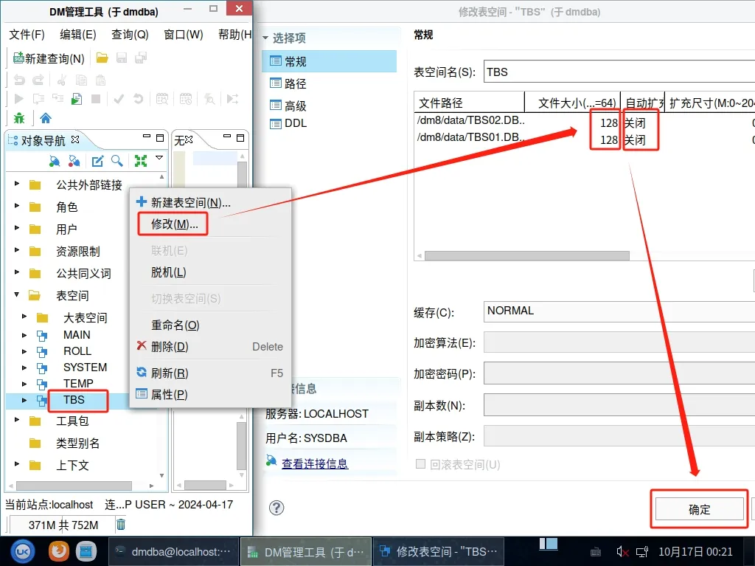The image size is (755, 566).
Task: Click the green bug debug icon
Action: pos(19,118)
